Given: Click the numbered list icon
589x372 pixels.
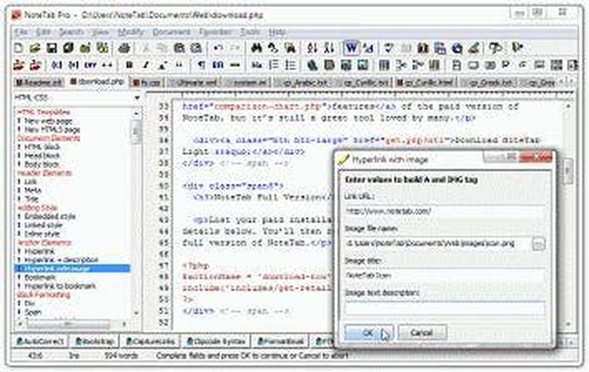Looking at the screenshot, I should [274, 65].
